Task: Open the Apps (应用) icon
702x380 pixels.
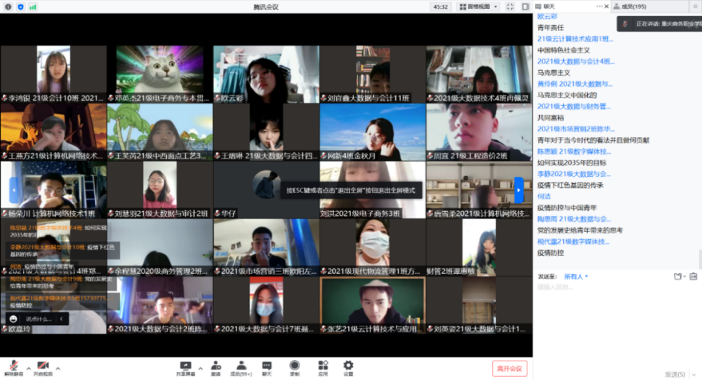Action: click(x=323, y=367)
